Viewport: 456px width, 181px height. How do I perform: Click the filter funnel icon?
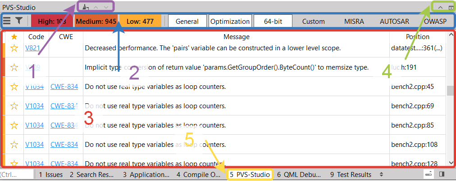tap(19, 21)
